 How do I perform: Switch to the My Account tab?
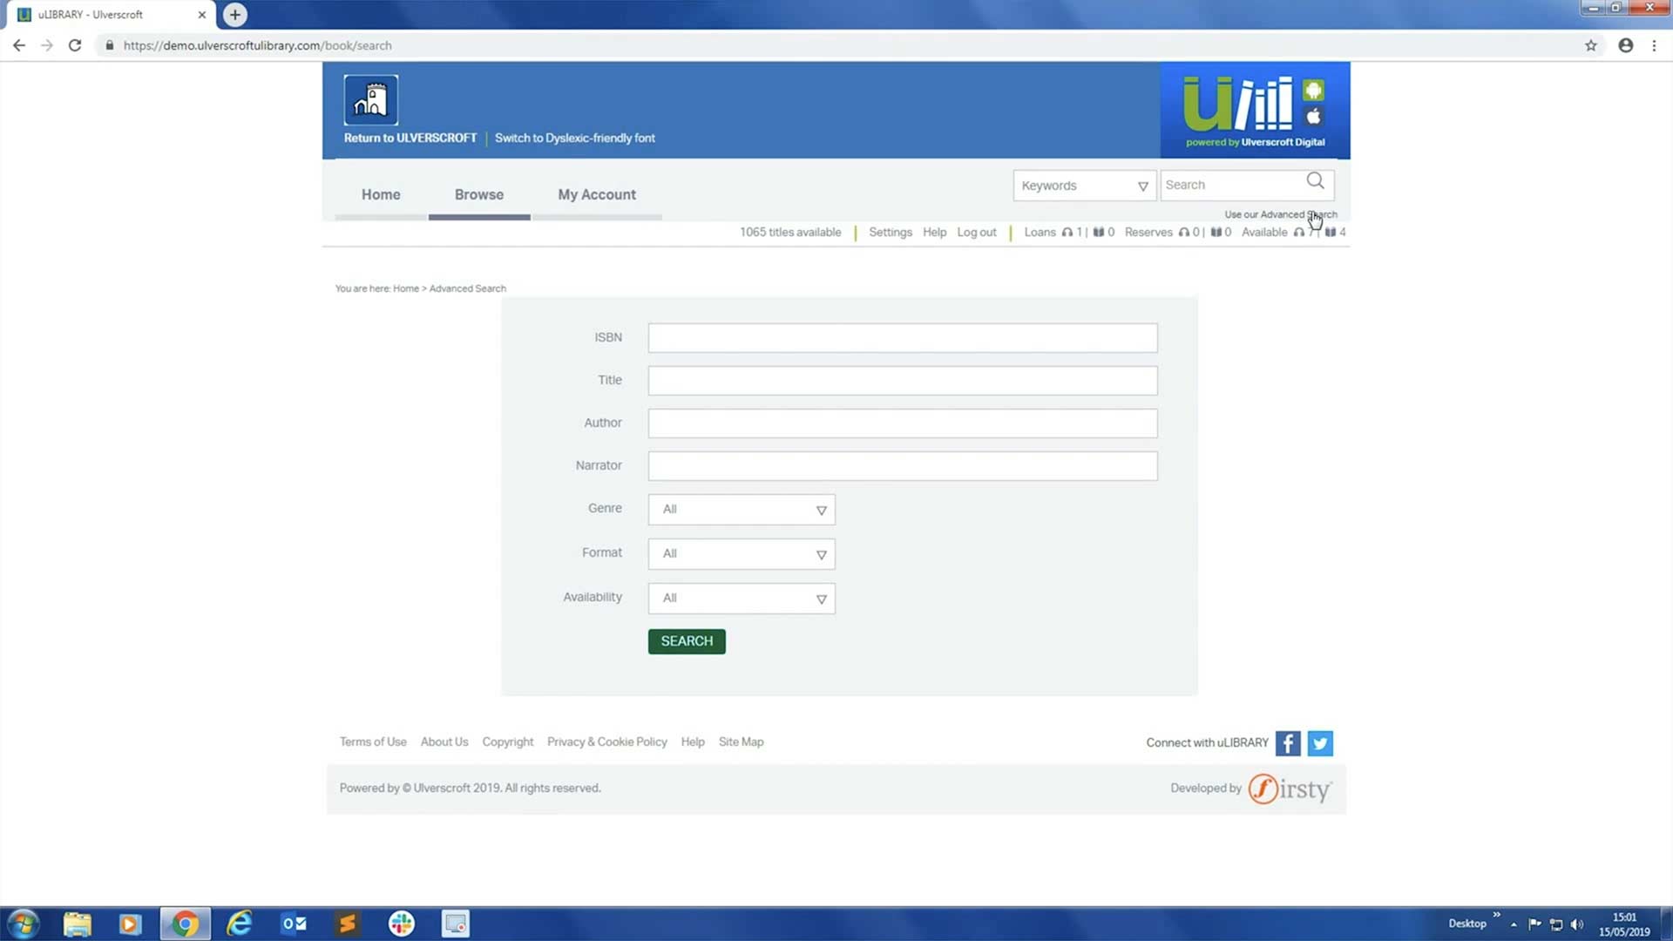tap(595, 194)
